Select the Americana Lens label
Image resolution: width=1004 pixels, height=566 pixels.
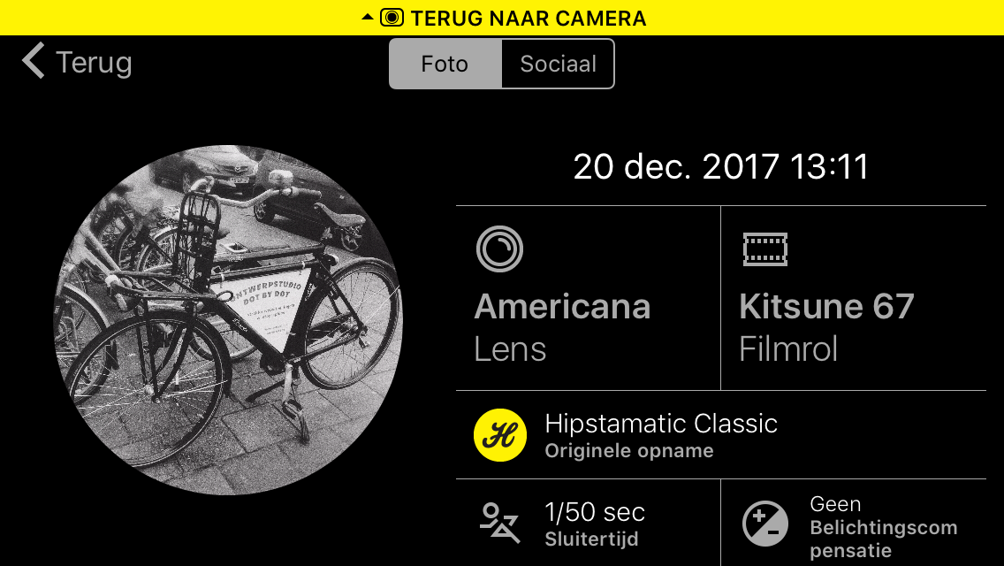561,327
